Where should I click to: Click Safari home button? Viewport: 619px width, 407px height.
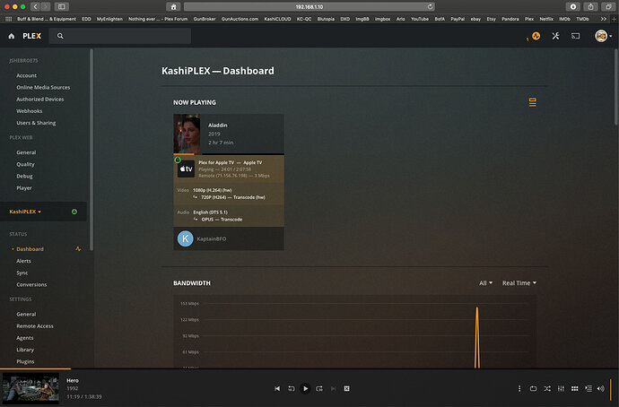[173, 6]
